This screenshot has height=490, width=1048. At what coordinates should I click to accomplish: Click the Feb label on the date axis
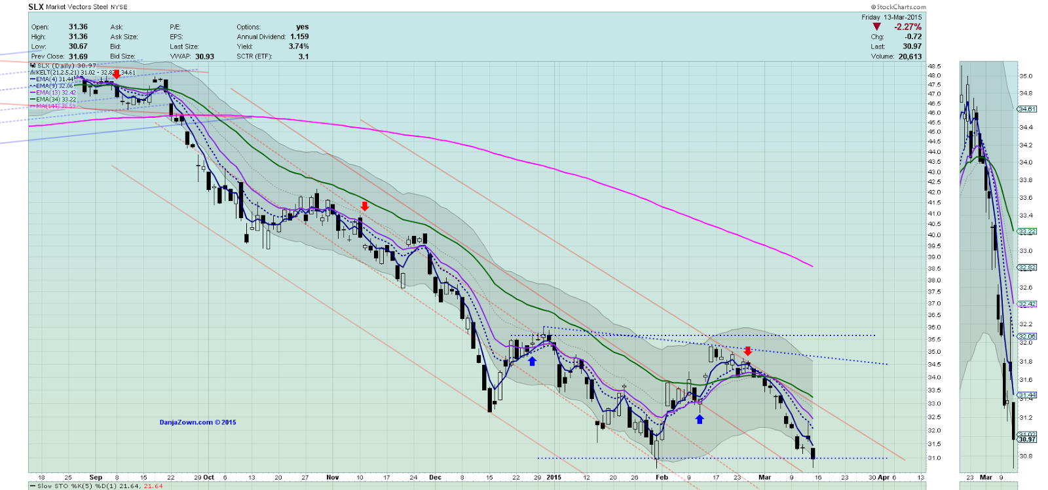tap(662, 478)
